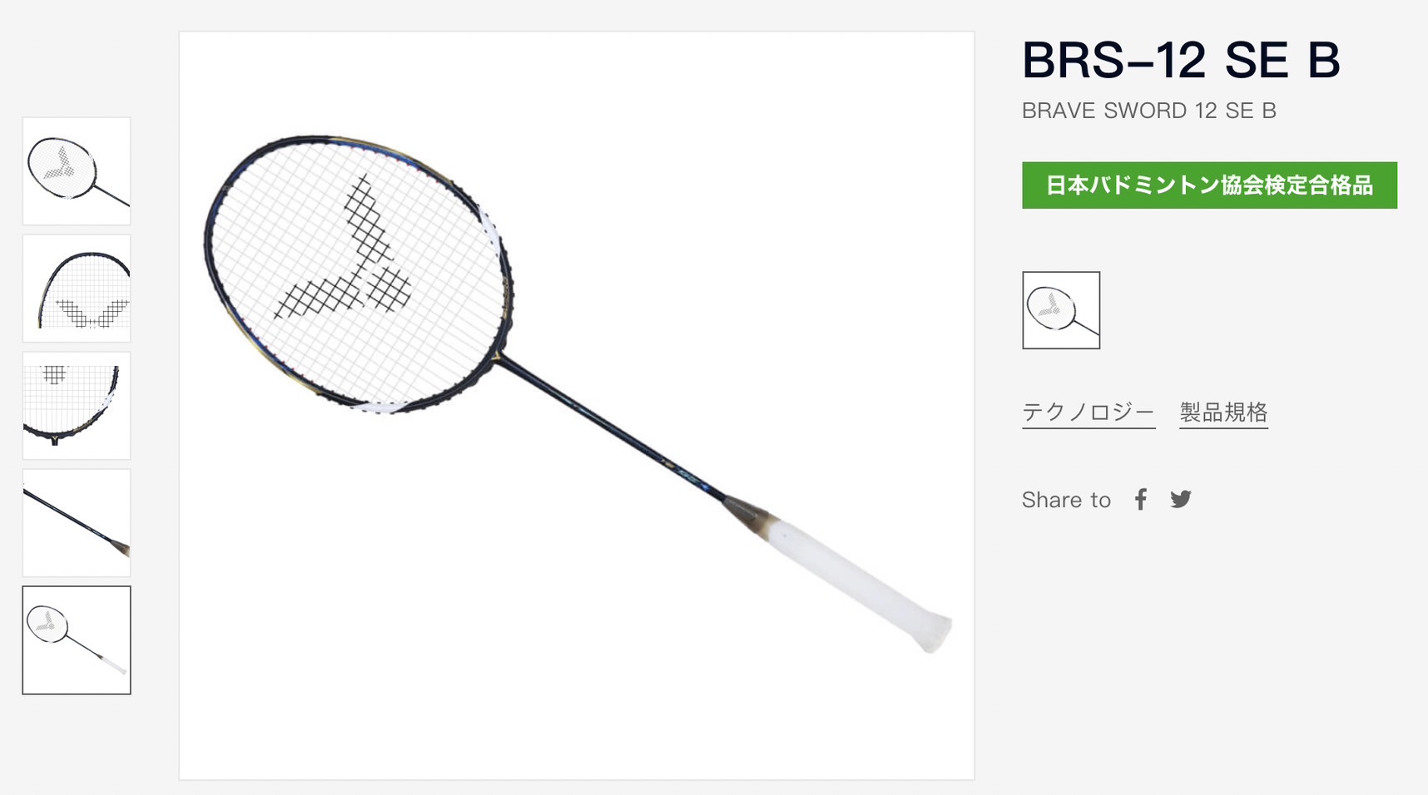View the racket head top close-up thumbnail

(x=77, y=289)
